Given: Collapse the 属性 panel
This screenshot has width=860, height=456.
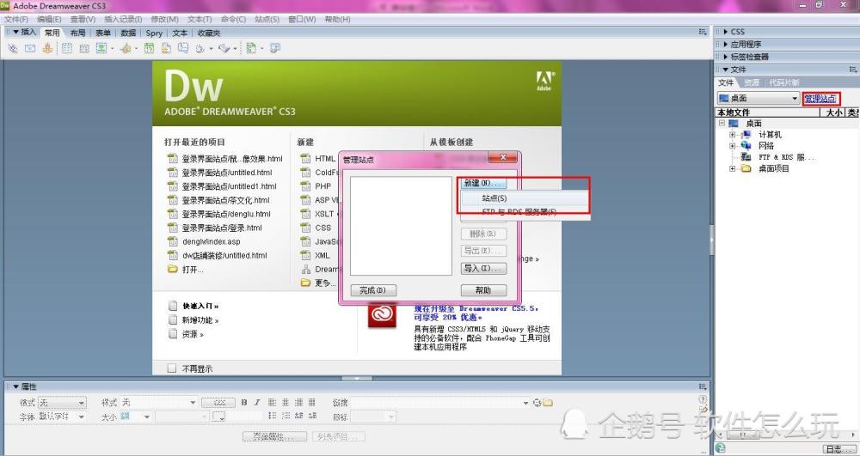Looking at the screenshot, I should (15, 387).
